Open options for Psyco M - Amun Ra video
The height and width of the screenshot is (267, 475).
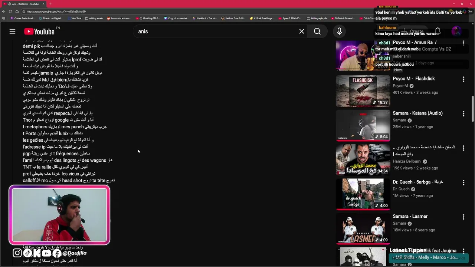[x=463, y=43]
